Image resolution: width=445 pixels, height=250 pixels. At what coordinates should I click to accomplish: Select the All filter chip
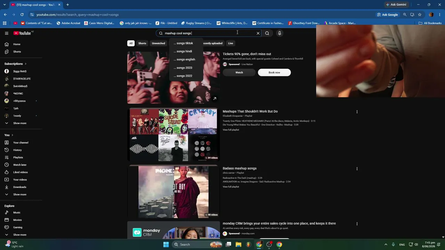(131, 43)
